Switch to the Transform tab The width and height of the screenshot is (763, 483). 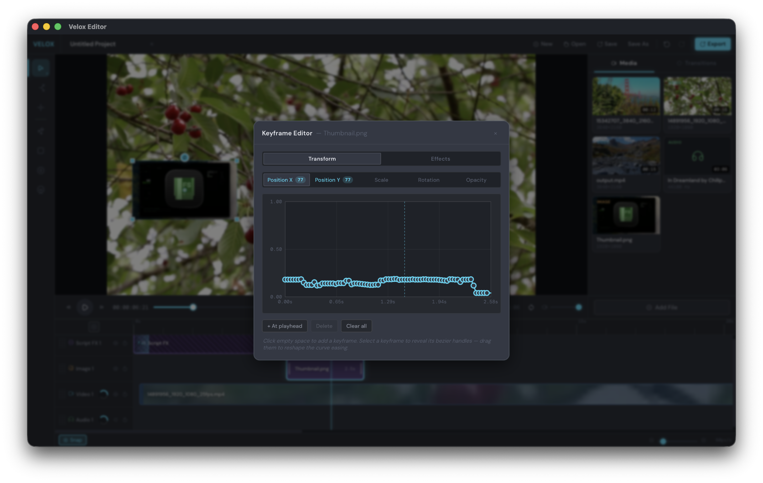point(322,159)
